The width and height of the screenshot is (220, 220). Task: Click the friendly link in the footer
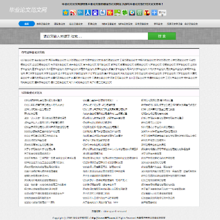click(x=115, y=211)
